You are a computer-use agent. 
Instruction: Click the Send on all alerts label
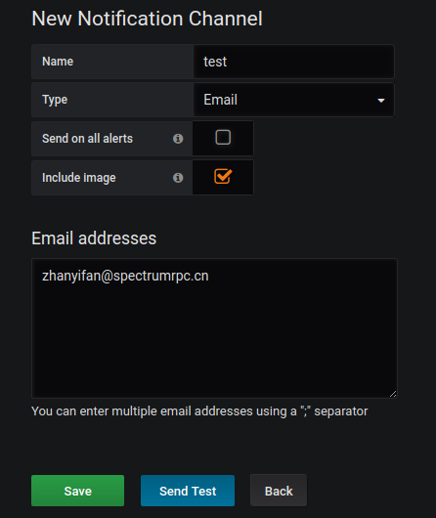point(87,139)
